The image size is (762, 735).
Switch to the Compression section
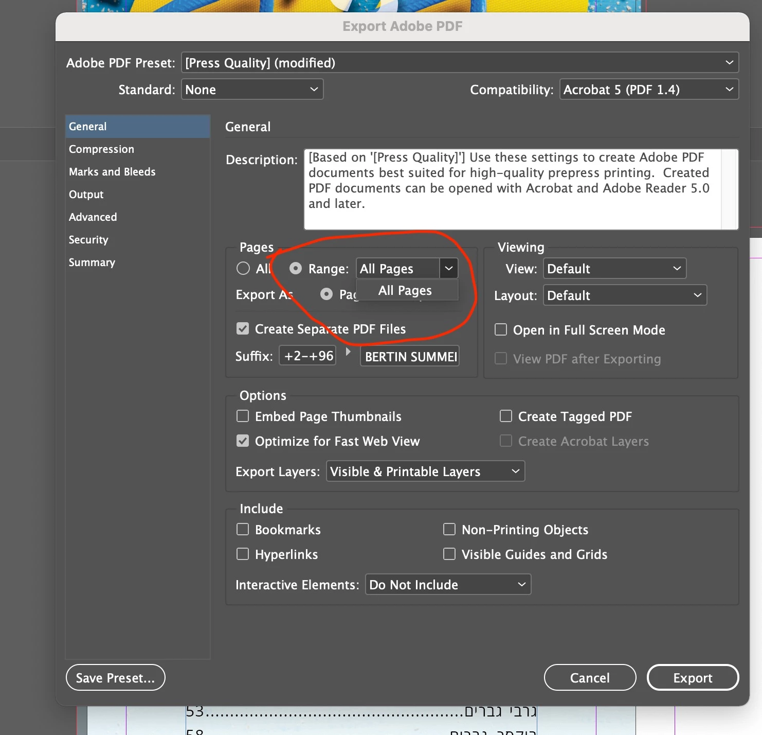pos(138,149)
